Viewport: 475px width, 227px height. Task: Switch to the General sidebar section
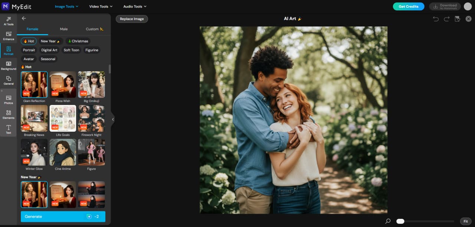[8, 81]
